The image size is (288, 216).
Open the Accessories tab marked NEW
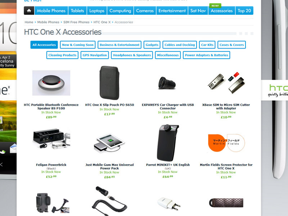222,11
